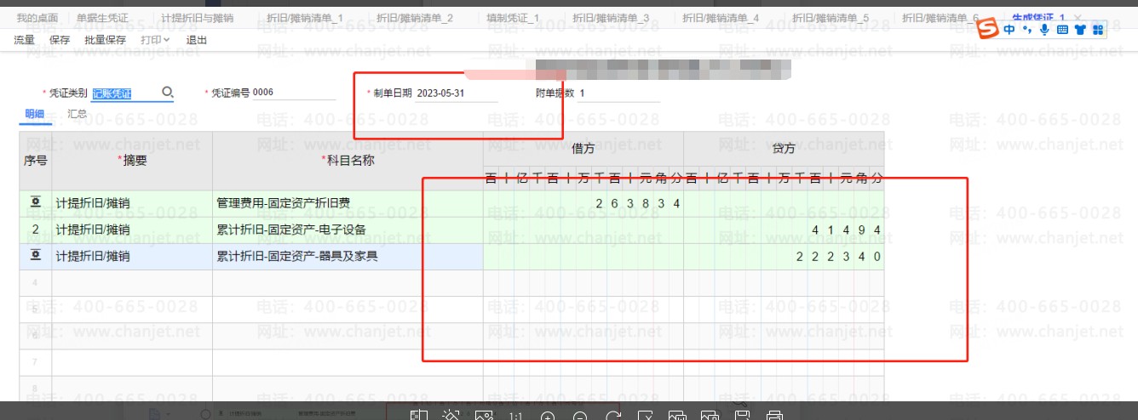The height and width of the screenshot is (420, 1138).
Task: Click the 借方 column header
Action: (583, 149)
